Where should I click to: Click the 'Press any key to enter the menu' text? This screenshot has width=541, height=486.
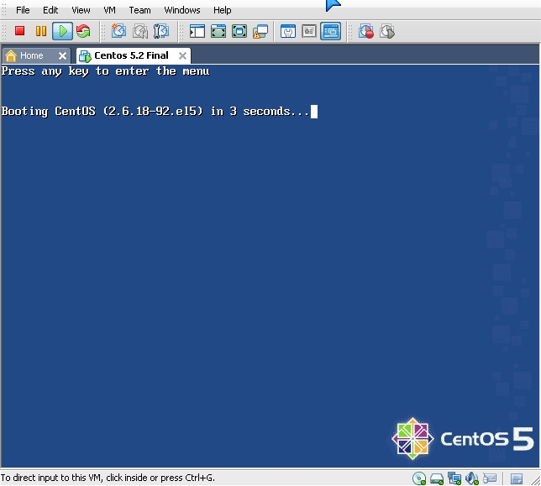[105, 71]
